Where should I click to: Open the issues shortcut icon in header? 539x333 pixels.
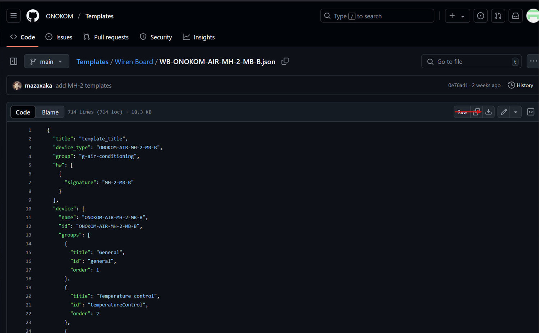point(480,16)
